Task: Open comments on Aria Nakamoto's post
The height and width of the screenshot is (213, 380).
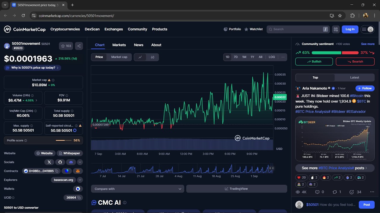Action: [x=319, y=192]
